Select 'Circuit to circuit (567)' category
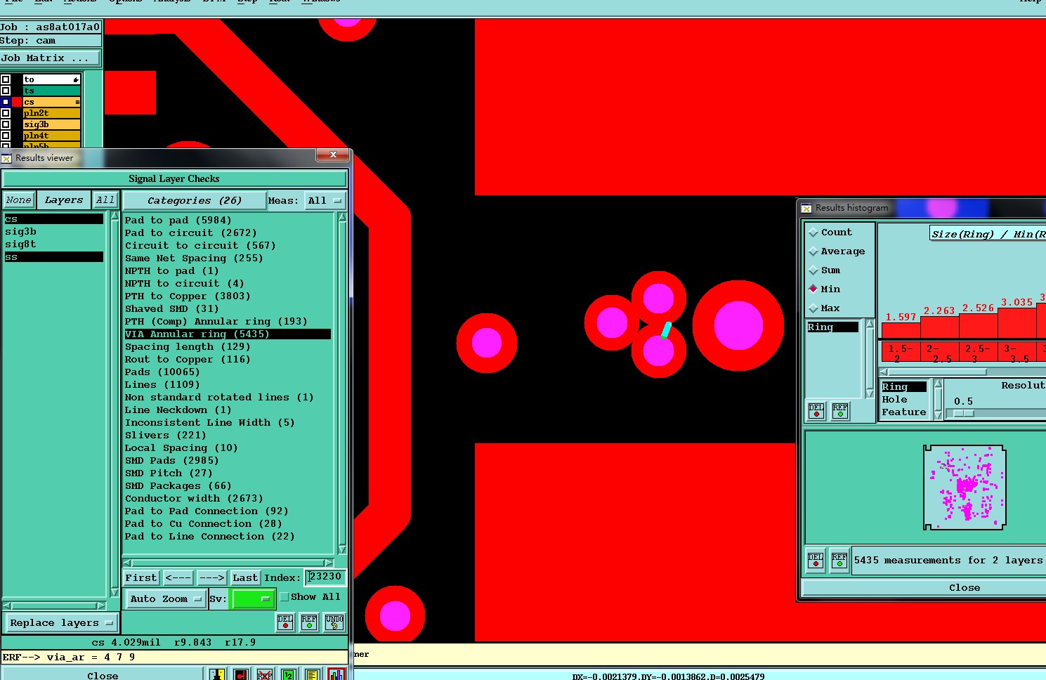Screen dimensions: 1046x680 point(200,246)
